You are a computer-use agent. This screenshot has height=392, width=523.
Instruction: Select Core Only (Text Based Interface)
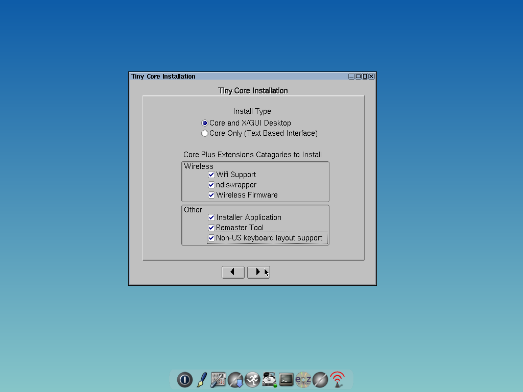point(204,133)
